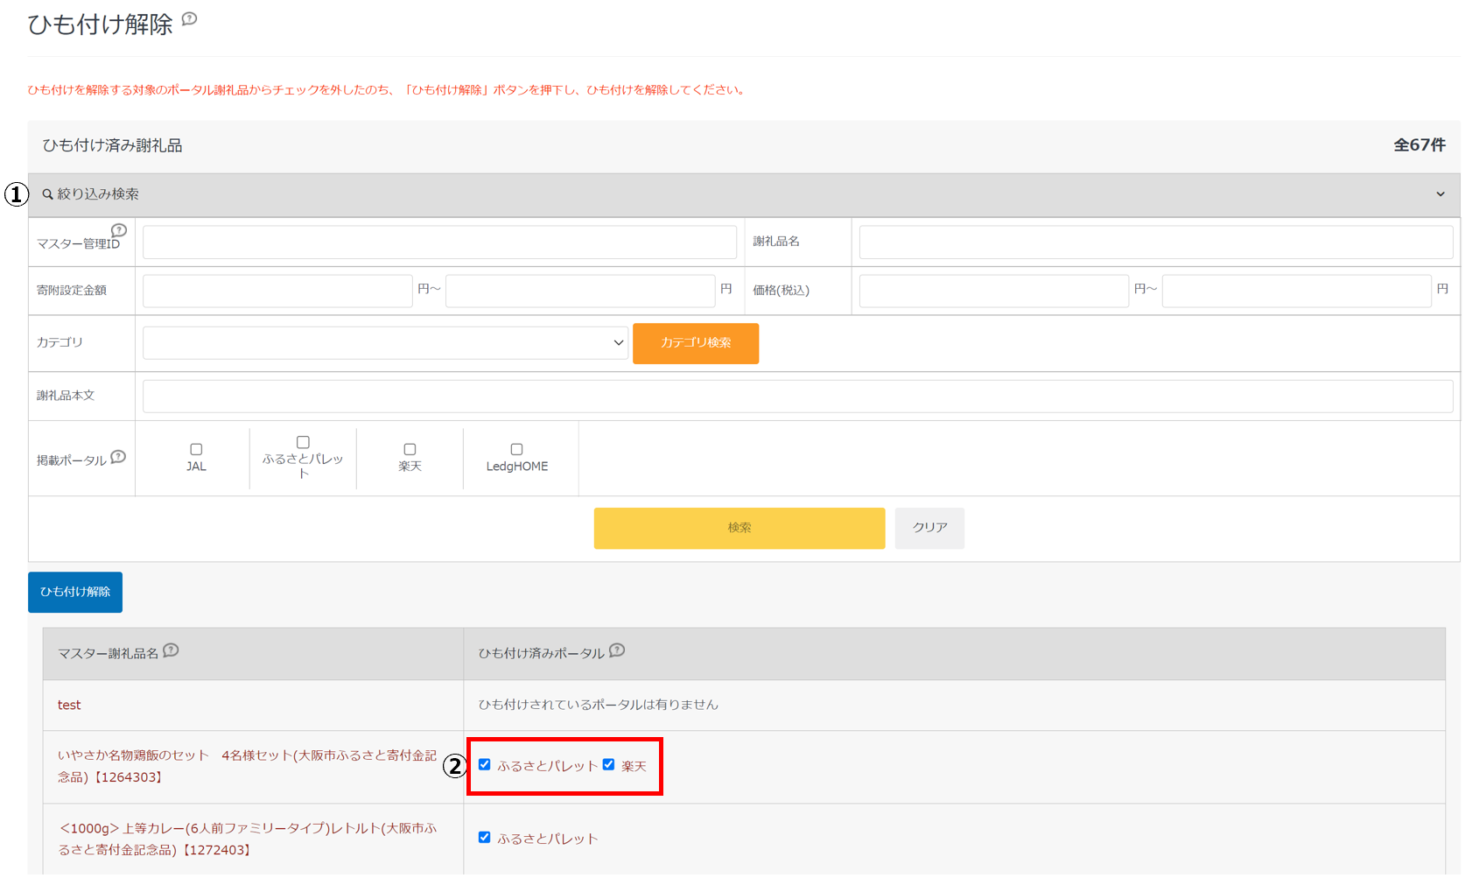Tick the JAL portal checkbox

click(196, 449)
